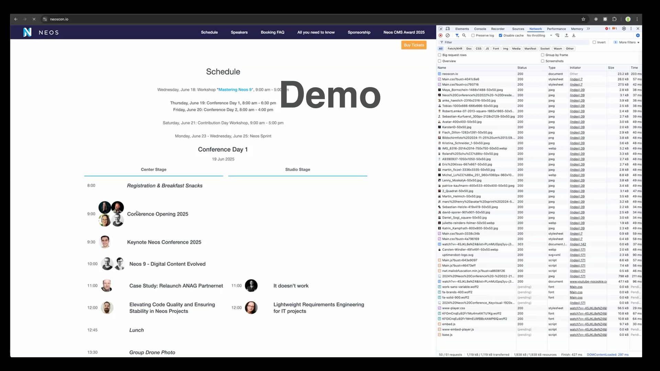Open the network search magnifier
Image resolution: width=660 pixels, height=371 pixels.
pos(464,35)
